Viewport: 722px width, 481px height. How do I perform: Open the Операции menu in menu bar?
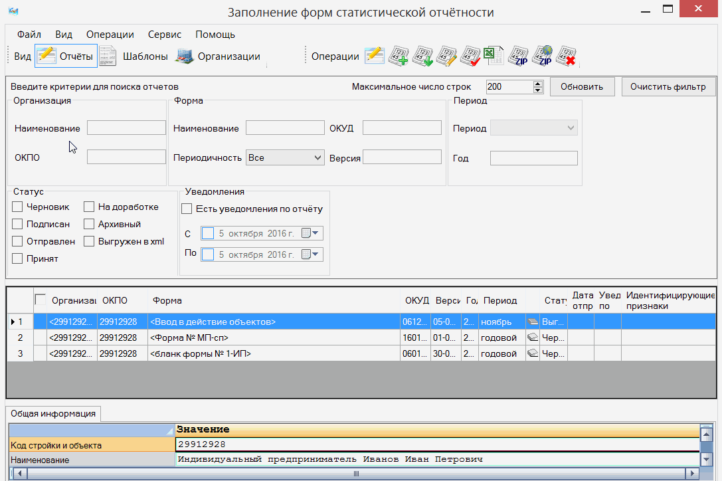pyautogui.click(x=110, y=35)
